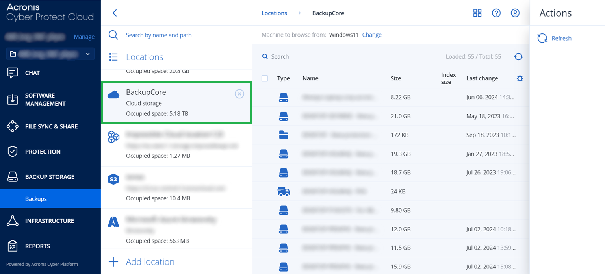This screenshot has width=605, height=274.
Task: Click the Change machine link
Action: point(371,35)
